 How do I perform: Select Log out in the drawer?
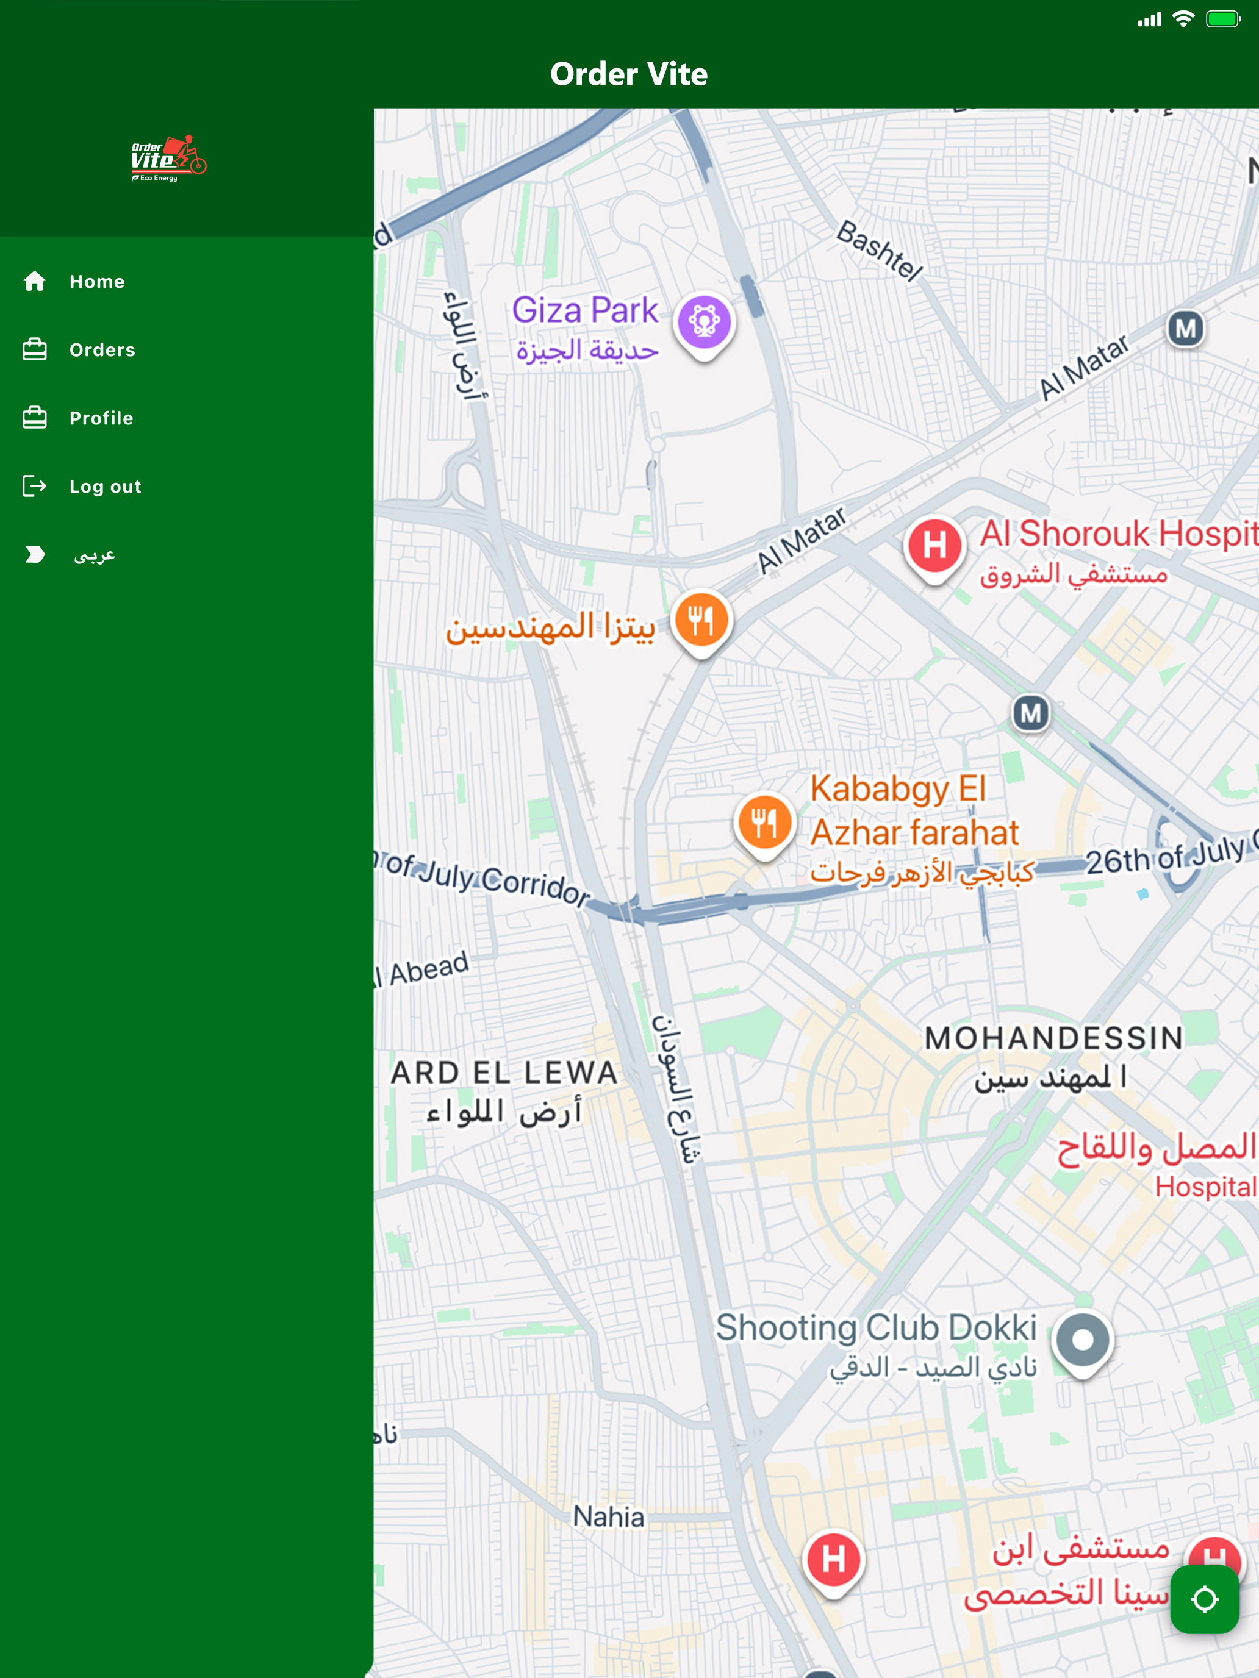point(187,486)
